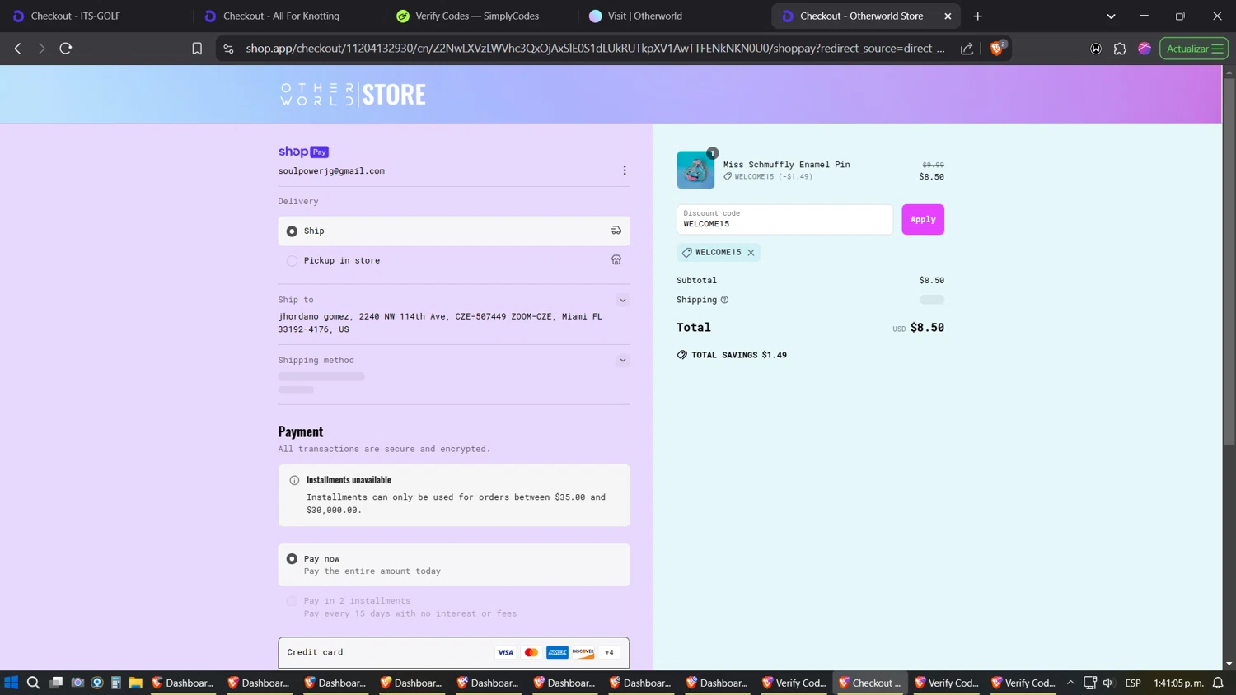Click the taskbar clock showing 1:41:05 p.m.
This screenshot has height=695, width=1236.
click(x=1179, y=683)
